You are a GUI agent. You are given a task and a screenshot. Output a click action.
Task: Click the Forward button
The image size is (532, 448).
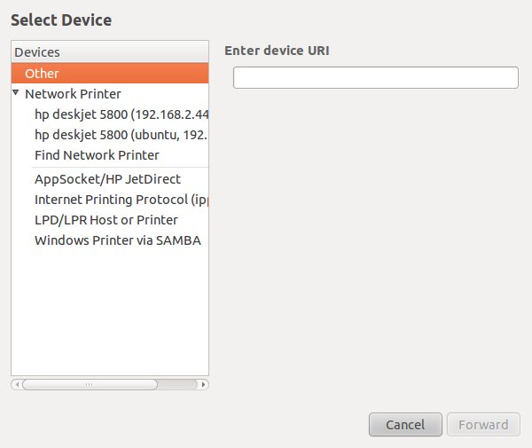point(482,425)
